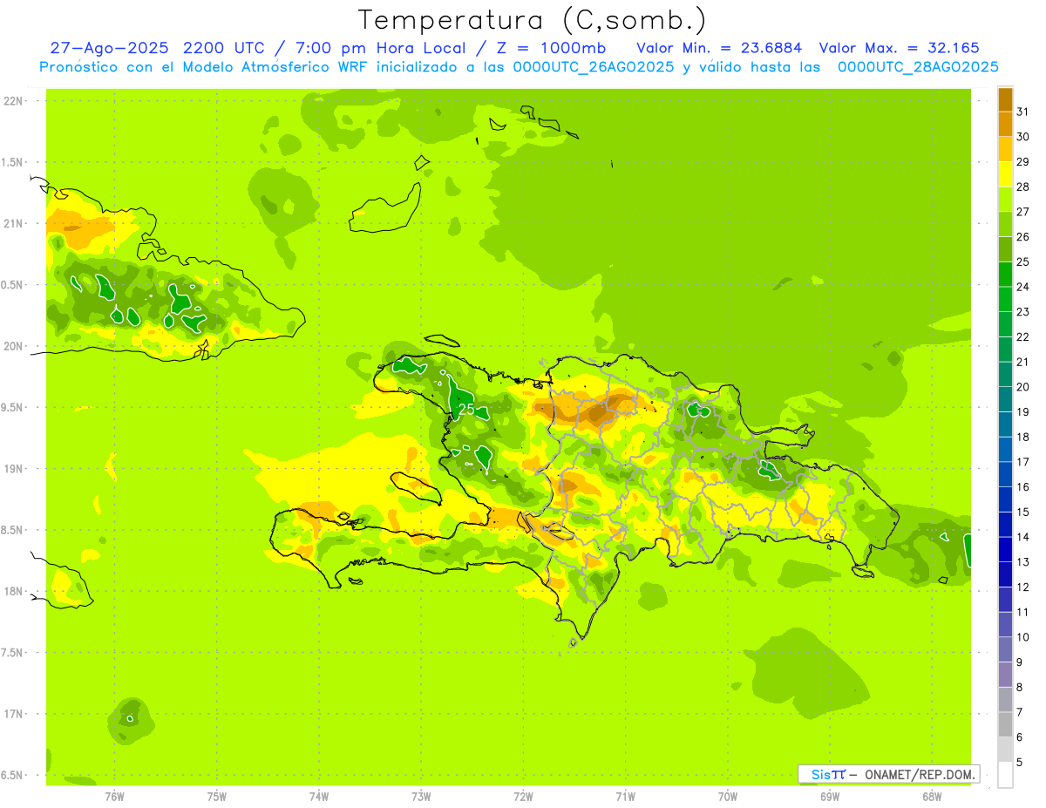The width and height of the screenshot is (1046, 808).
Task: Select valid-until time '0000UTC_28AGO2025'
Action: (918, 67)
